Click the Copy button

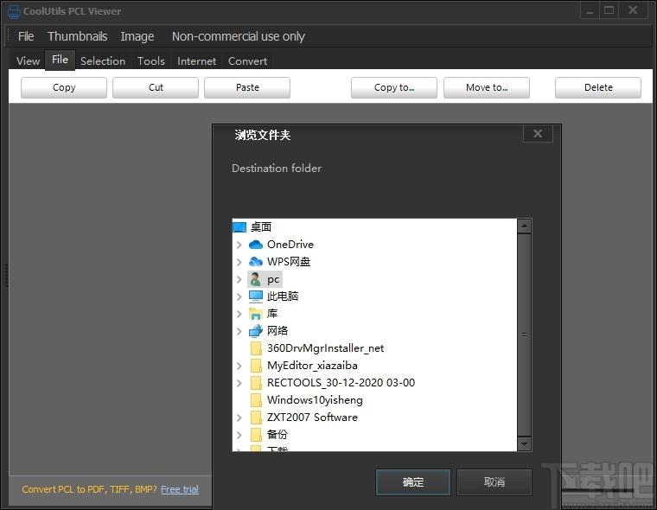pyautogui.click(x=64, y=87)
